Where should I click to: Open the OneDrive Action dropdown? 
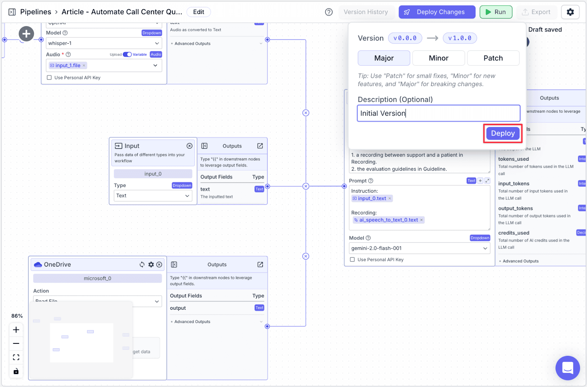[x=98, y=301]
